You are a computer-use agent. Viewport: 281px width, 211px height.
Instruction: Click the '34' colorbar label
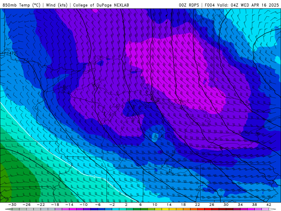(x=240, y=205)
